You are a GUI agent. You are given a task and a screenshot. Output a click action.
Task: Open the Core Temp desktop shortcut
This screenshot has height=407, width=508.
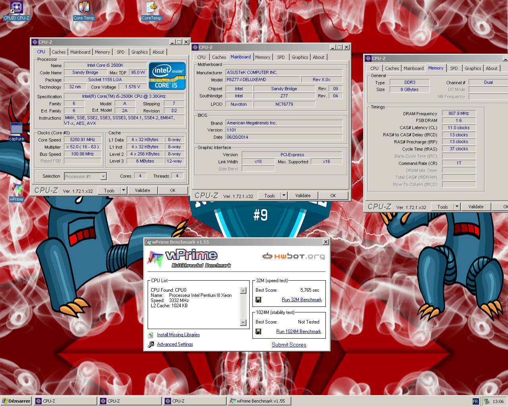[x=84, y=10]
